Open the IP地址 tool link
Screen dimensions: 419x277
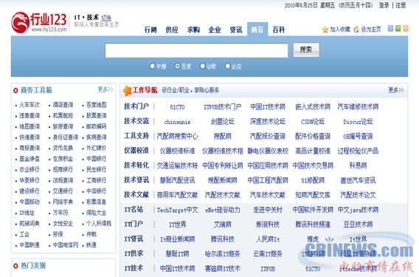point(27,213)
